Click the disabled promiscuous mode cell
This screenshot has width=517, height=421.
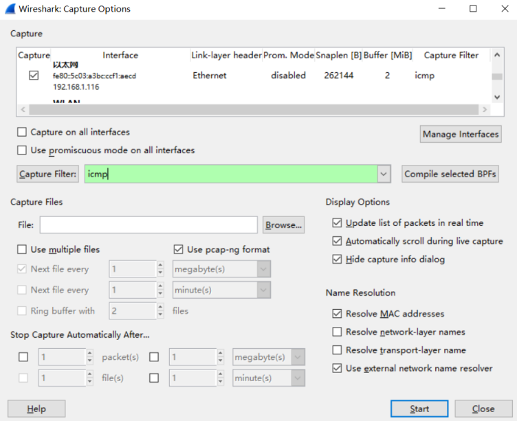coord(288,76)
